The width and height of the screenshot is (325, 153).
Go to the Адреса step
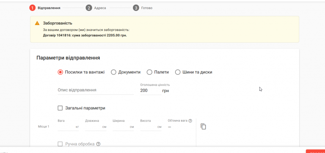[x=100, y=8]
